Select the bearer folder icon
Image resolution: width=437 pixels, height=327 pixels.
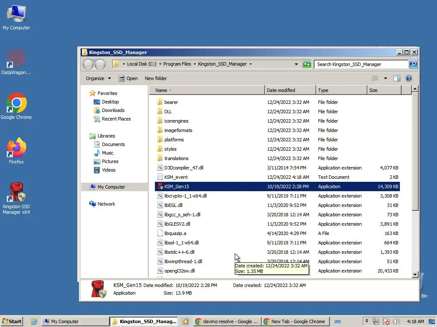tap(160, 102)
